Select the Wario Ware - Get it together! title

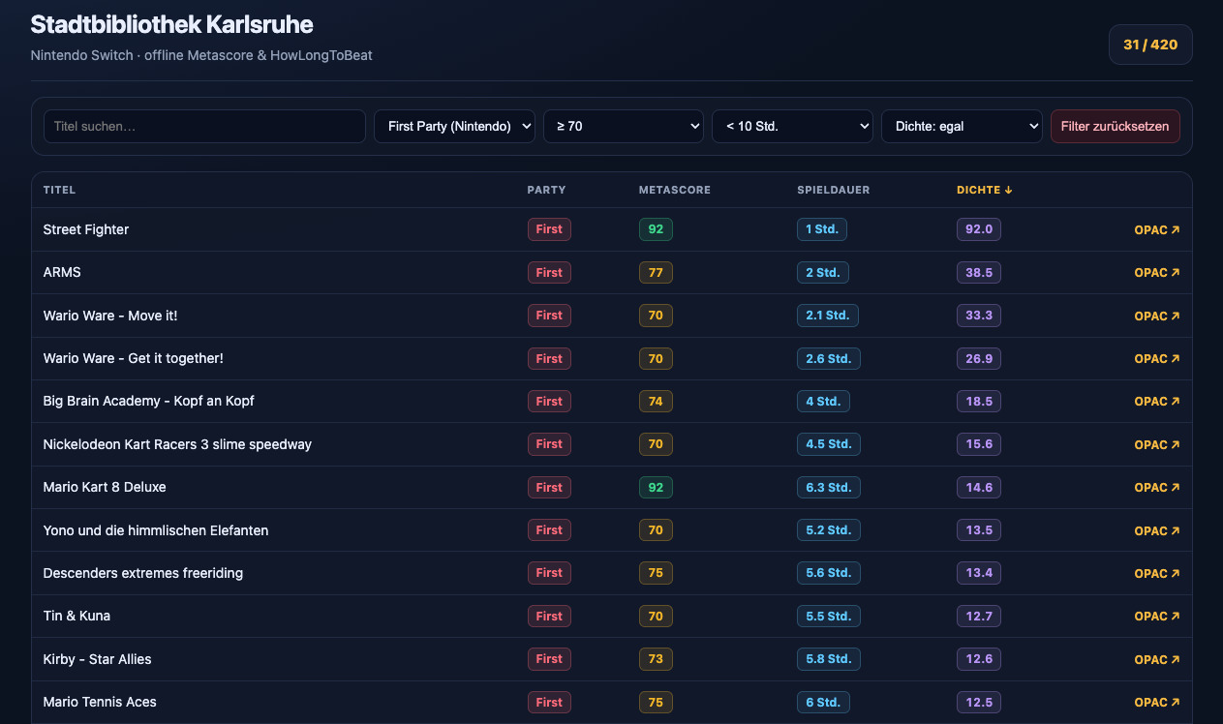(134, 358)
